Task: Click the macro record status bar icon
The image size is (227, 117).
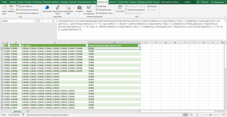Action: [x=23, y=115]
